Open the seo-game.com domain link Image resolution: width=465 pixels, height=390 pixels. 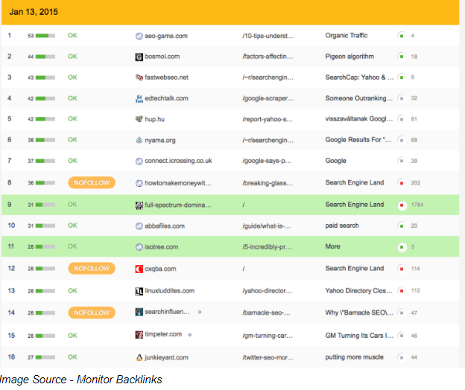[x=166, y=36]
